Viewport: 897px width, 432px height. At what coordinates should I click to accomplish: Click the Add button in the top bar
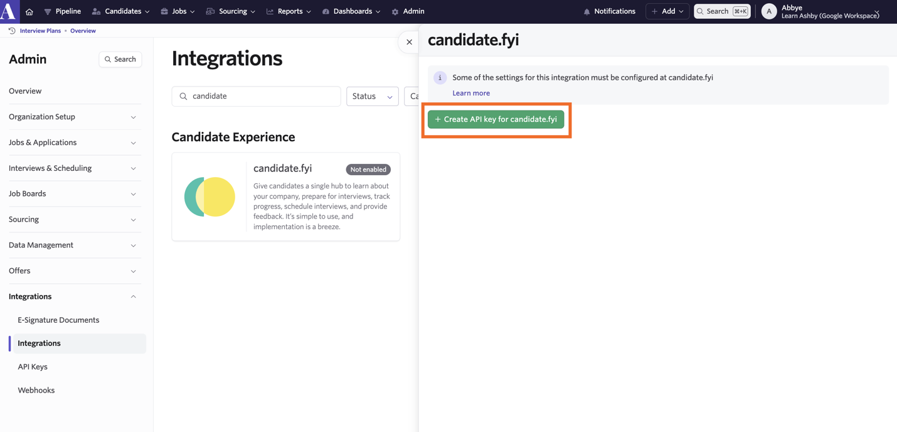(667, 11)
